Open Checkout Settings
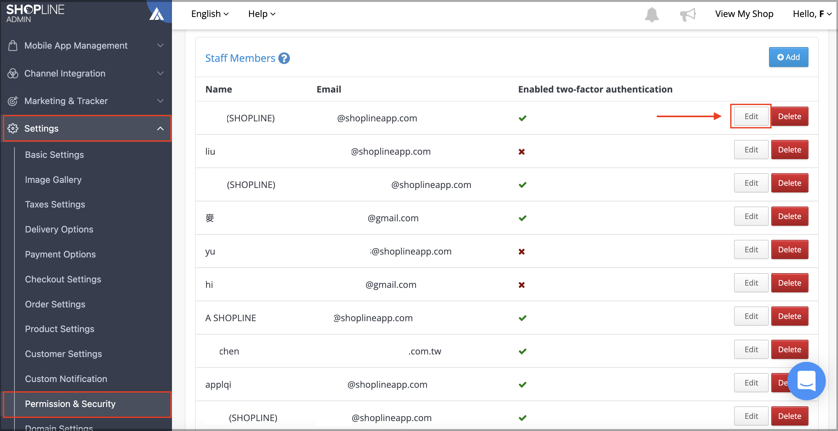 click(x=63, y=279)
